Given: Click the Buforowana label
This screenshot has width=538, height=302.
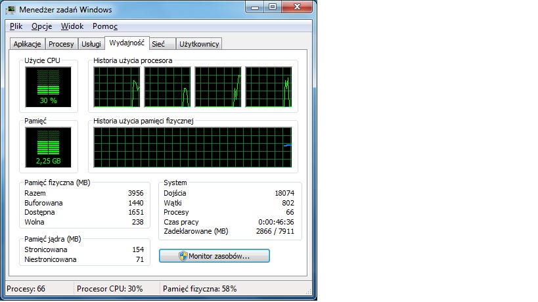Looking at the screenshot, I should click(43, 203).
